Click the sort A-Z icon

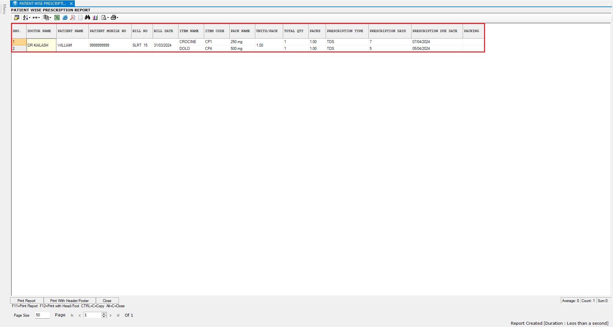click(26, 17)
